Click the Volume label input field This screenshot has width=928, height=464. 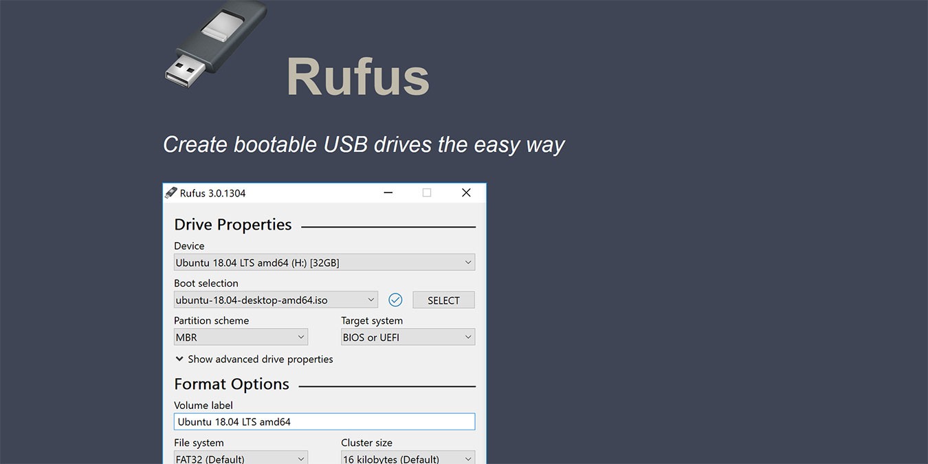click(323, 421)
